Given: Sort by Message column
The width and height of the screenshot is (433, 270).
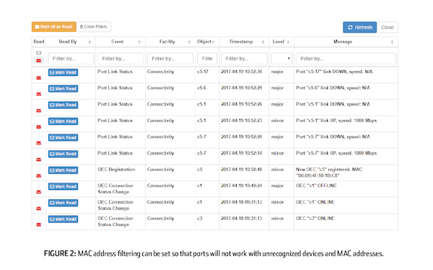Looking at the screenshot, I should pos(392,42).
